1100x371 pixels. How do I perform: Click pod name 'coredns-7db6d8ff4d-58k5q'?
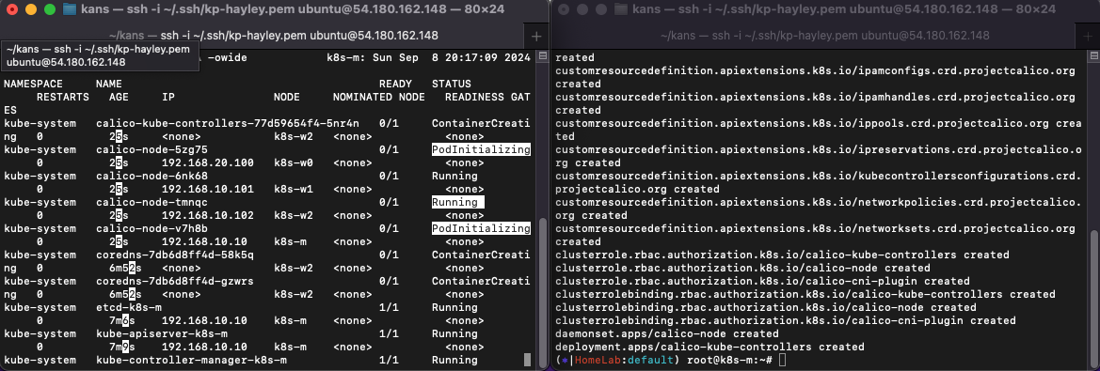[175, 255]
